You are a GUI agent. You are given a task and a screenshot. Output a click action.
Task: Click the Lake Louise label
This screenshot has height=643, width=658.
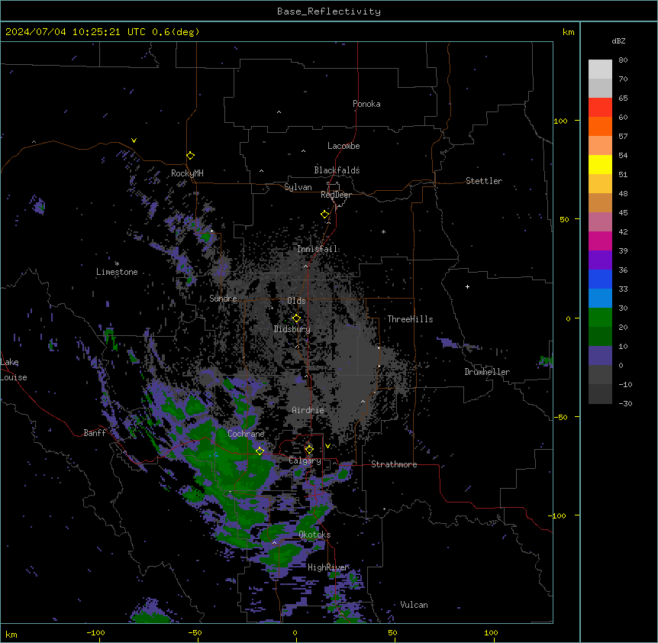pos(14,370)
